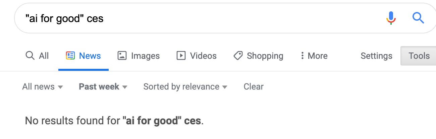Viewport: 436px width, 139px height.
Task: Toggle the Tools button
Action: pos(418,56)
